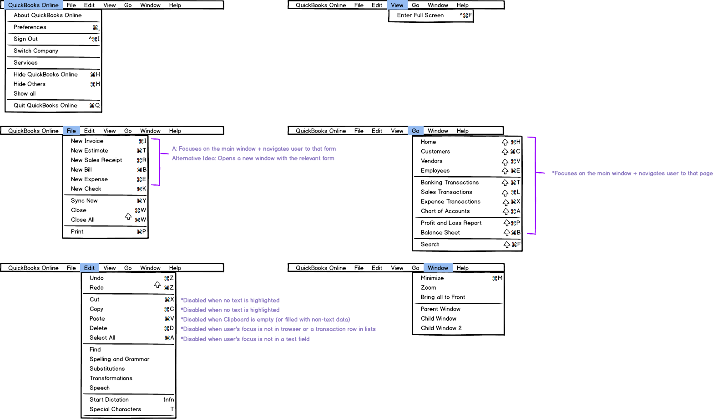Select Sales Transactions menu item
This screenshot has width=713, height=419.
(467, 192)
